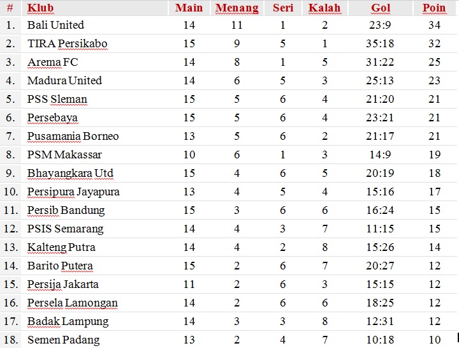
Task: Click Bali United's 34 points value
Action: pyautogui.click(x=435, y=25)
